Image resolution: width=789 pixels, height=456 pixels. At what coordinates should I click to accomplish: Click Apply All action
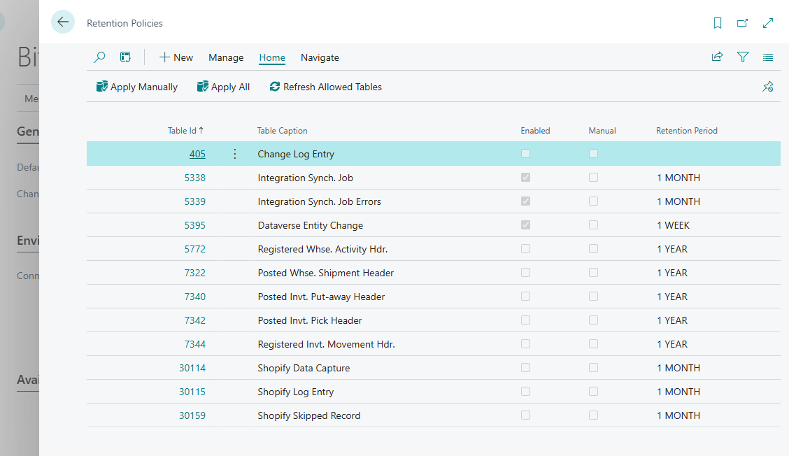[x=223, y=87]
